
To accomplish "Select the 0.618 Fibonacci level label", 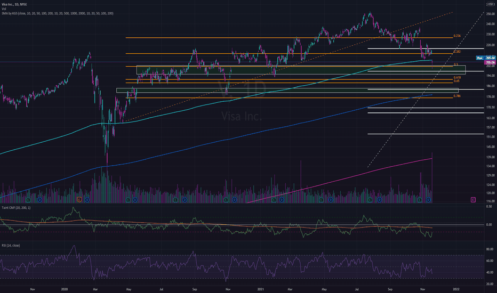I will [x=457, y=77].
